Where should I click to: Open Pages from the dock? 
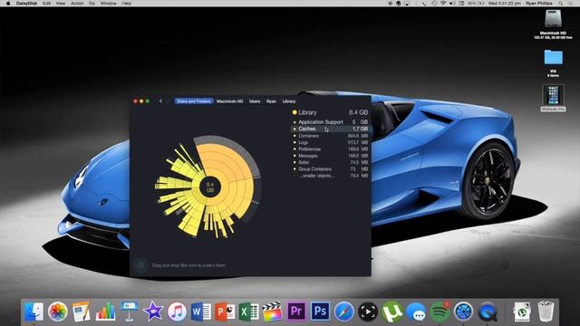point(82,312)
